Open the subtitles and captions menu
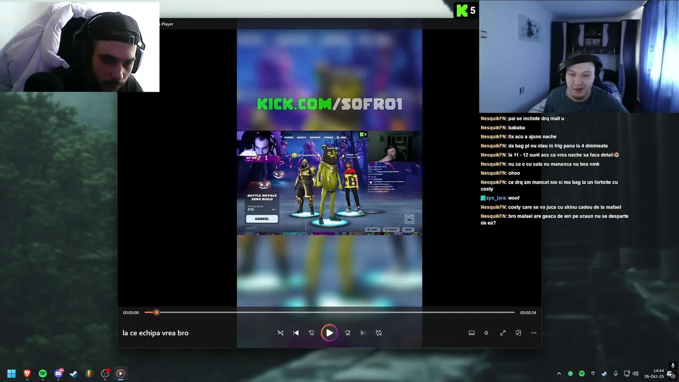Screen dimensions: 679x382 pyautogui.click(x=472, y=333)
